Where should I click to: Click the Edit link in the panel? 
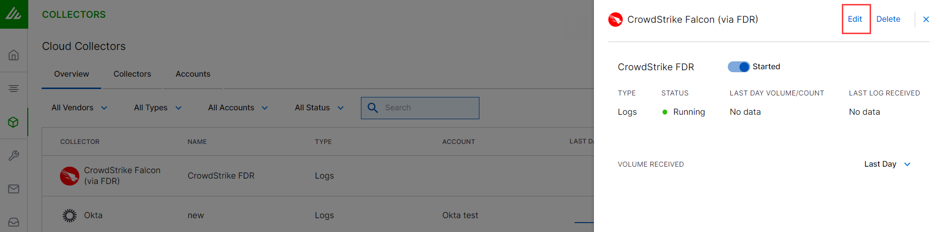point(855,19)
